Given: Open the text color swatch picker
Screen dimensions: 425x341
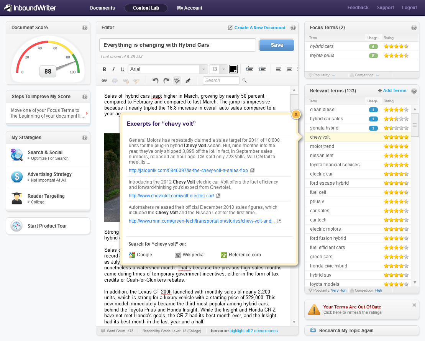Looking at the screenshot, I should click(x=233, y=69).
